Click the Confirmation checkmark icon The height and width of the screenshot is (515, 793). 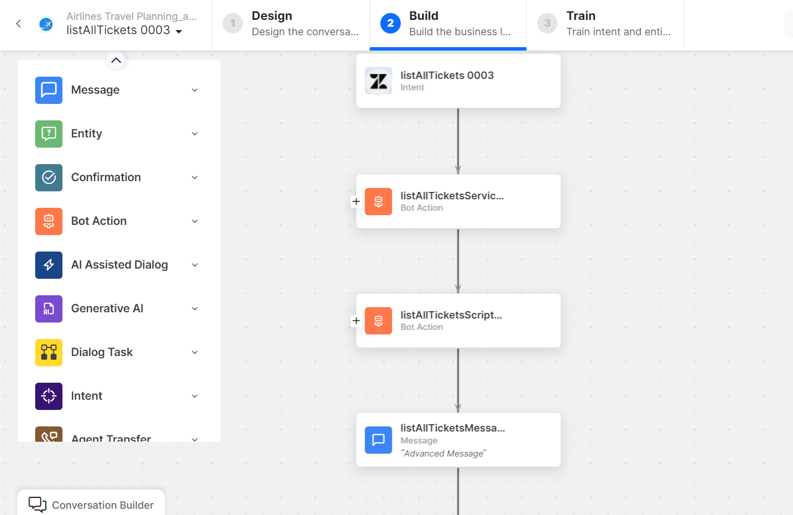[x=49, y=178]
